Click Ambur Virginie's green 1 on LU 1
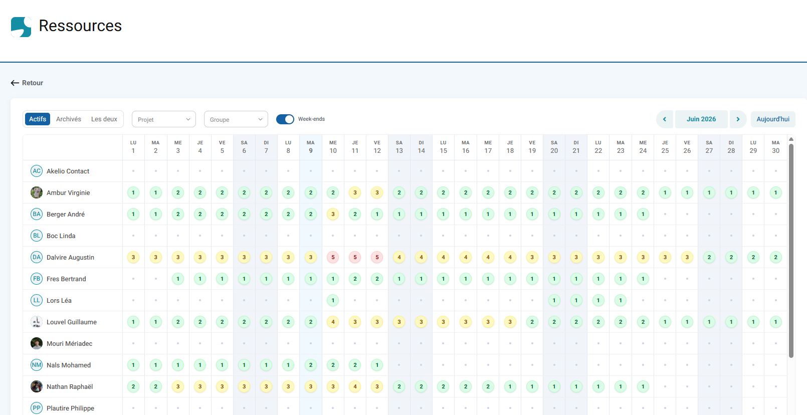The image size is (807, 415). click(133, 192)
